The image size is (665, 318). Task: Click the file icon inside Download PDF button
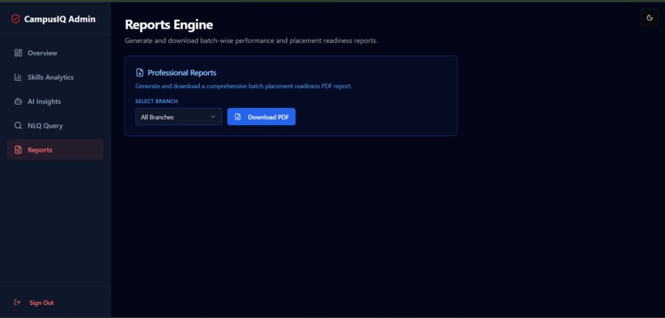tap(238, 117)
